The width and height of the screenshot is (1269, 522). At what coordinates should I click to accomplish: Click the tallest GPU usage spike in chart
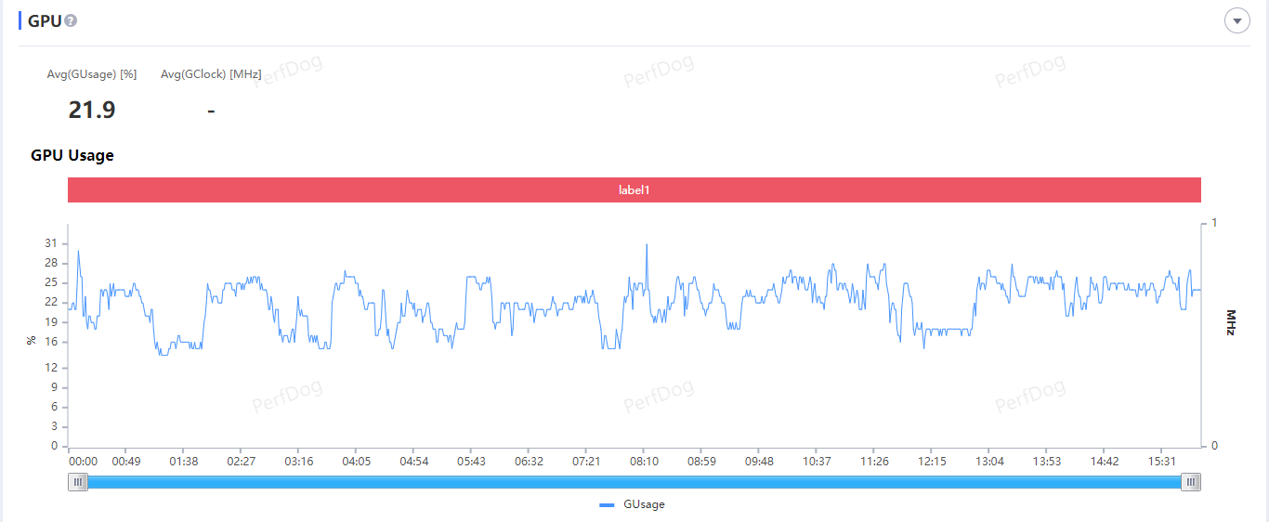coord(647,245)
